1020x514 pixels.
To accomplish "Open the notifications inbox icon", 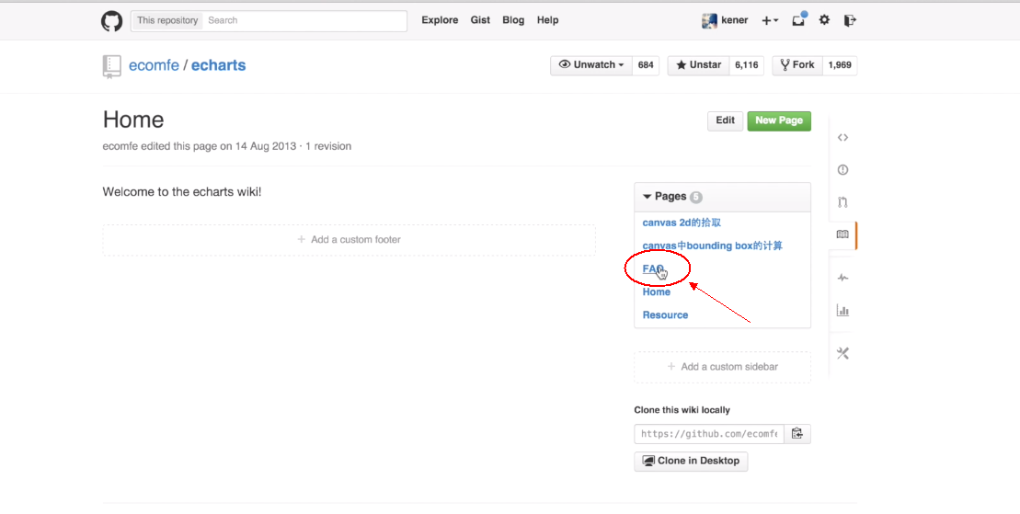I will click(x=799, y=19).
